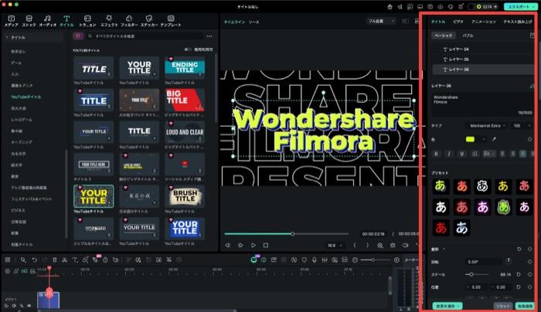Click the 高度編集 advanced edit button
The height and width of the screenshot is (312, 541).
point(525,306)
